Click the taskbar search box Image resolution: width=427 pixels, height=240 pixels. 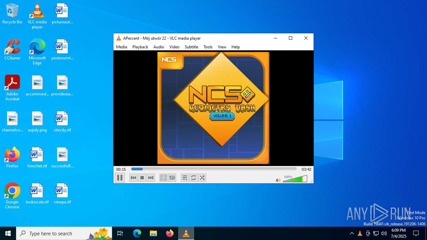click(x=64, y=233)
